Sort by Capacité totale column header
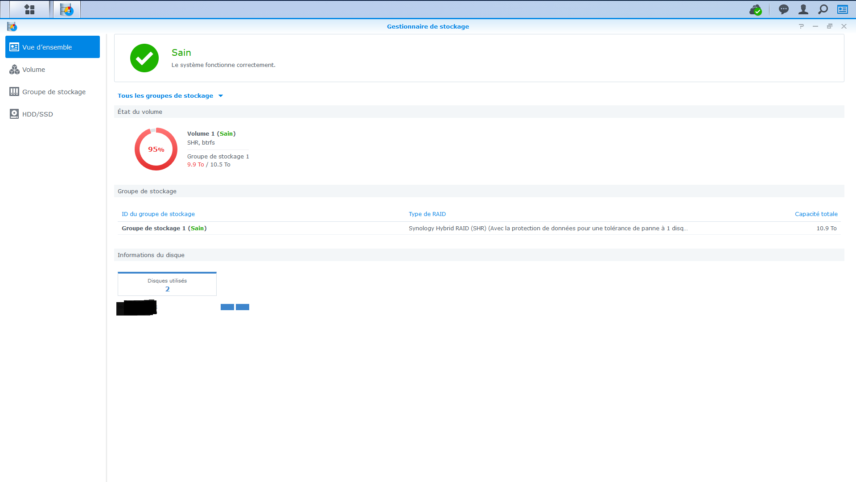The height and width of the screenshot is (482, 856). tap(815, 214)
